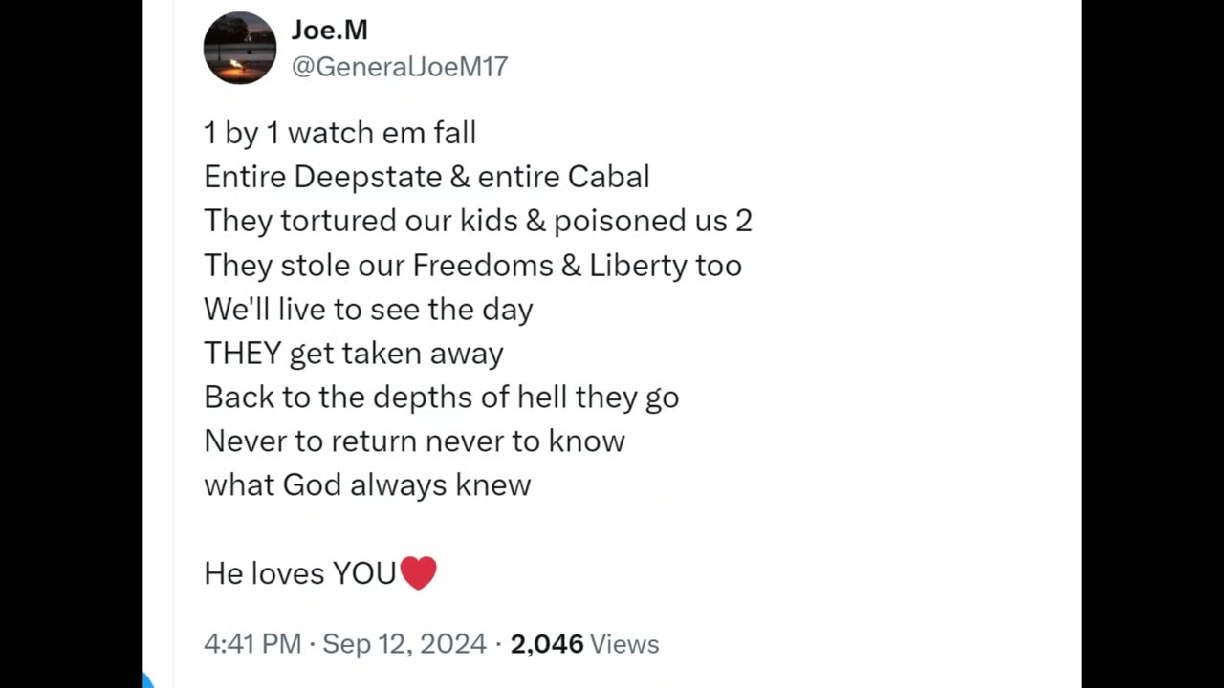
Task: Click the Sep 12, 2024 date
Action: [x=404, y=644]
